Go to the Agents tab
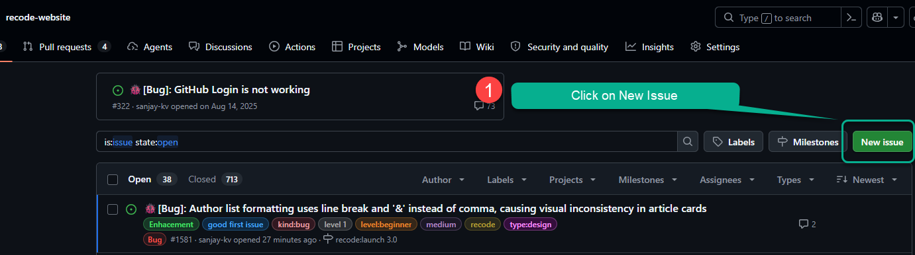 pyautogui.click(x=150, y=47)
